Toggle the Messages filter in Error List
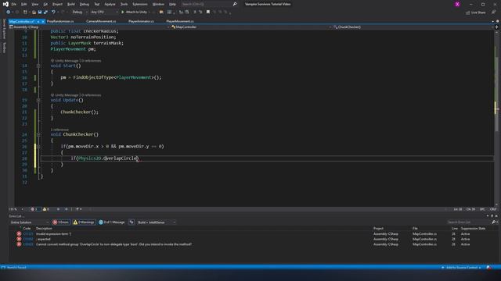The height and width of the screenshot is (281, 501). click(112, 222)
